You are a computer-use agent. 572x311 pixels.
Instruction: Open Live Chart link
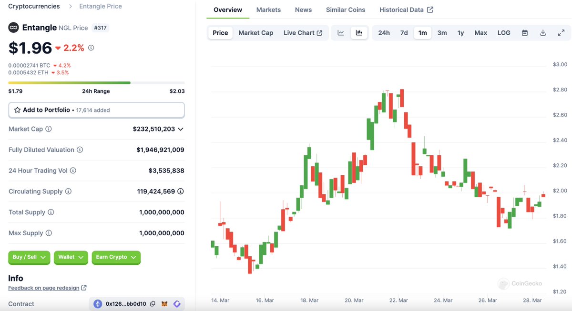tap(303, 33)
